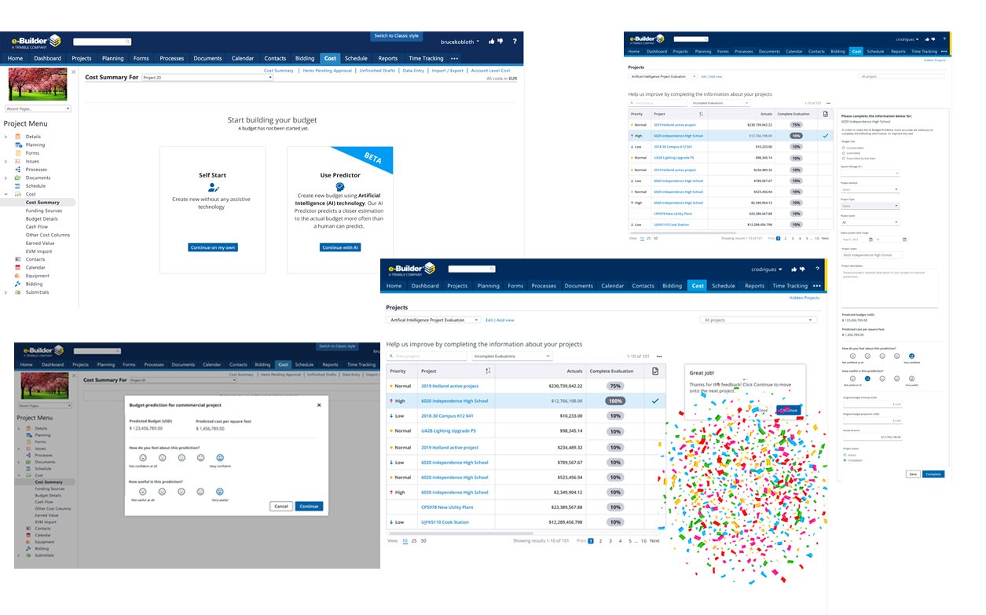
Task: Click Schedule icon in Project Menu, budget start window
Action: click(18, 186)
